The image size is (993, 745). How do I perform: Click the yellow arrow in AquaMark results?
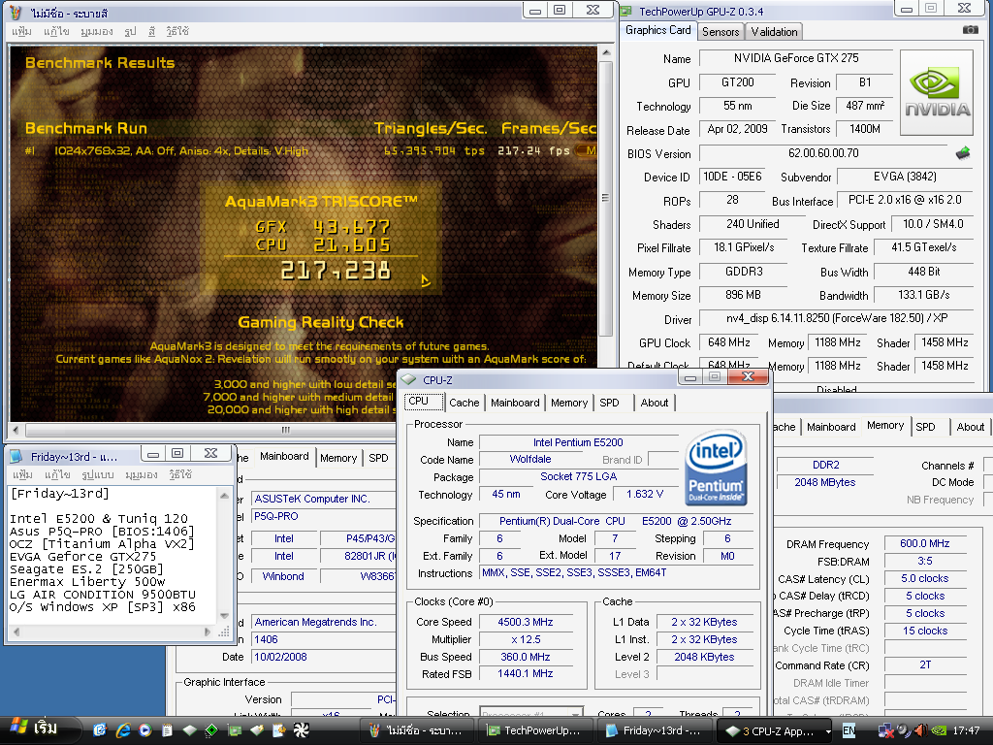click(x=425, y=281)
